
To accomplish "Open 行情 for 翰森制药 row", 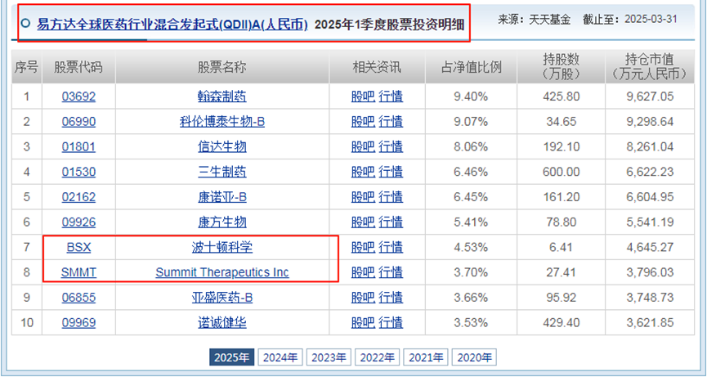I will [391, 96].
